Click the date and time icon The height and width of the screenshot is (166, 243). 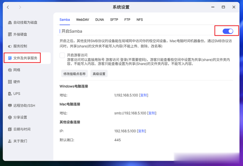[x=10, y=129]
